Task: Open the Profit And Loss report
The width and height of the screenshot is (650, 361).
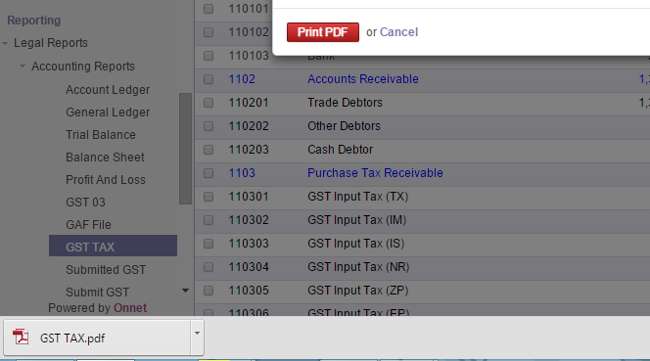Action: pos(106,179)
